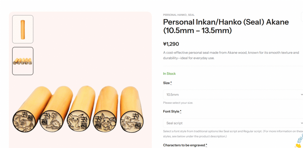Viewport: 303px width, 148px height.
Task: Click the chevron arrow on Font Style selector
Action: click(301, 123)
